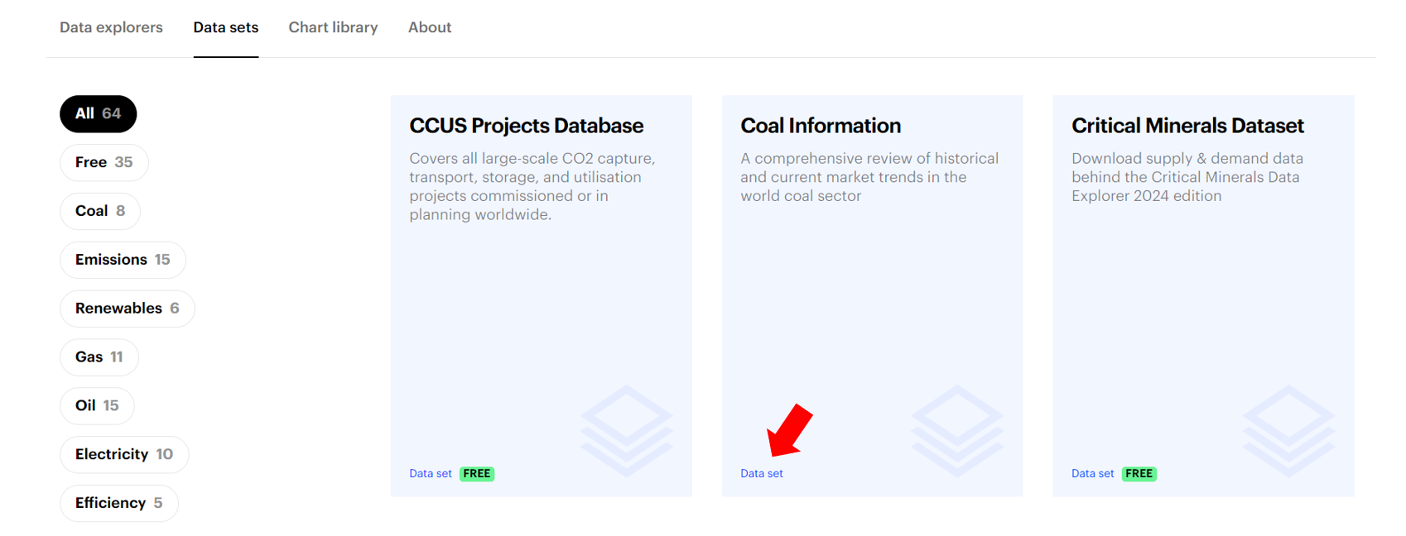Filter data sets by Free
1406x536 pixels.
click(x=104, y=163)
